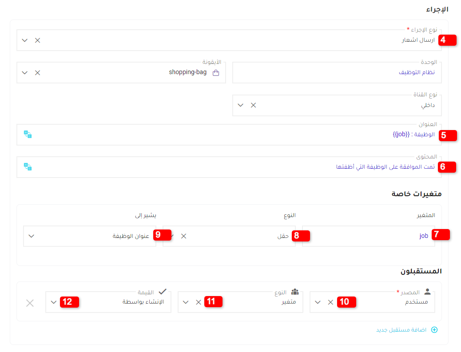The height and width of the screenshot is (352, 461).
Task: Click the plus icon beside اضافة مستقبل جديد
Action: [435, 330]
